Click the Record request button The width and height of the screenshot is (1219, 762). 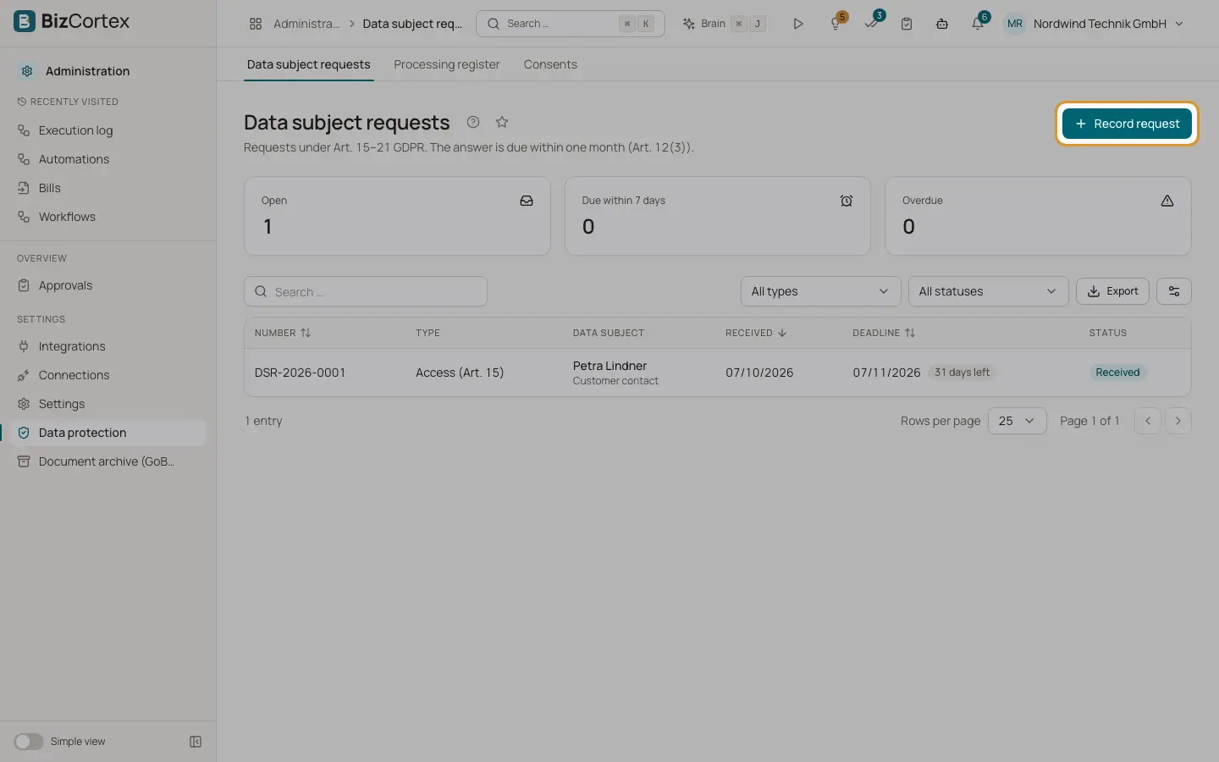(1127, 124)
